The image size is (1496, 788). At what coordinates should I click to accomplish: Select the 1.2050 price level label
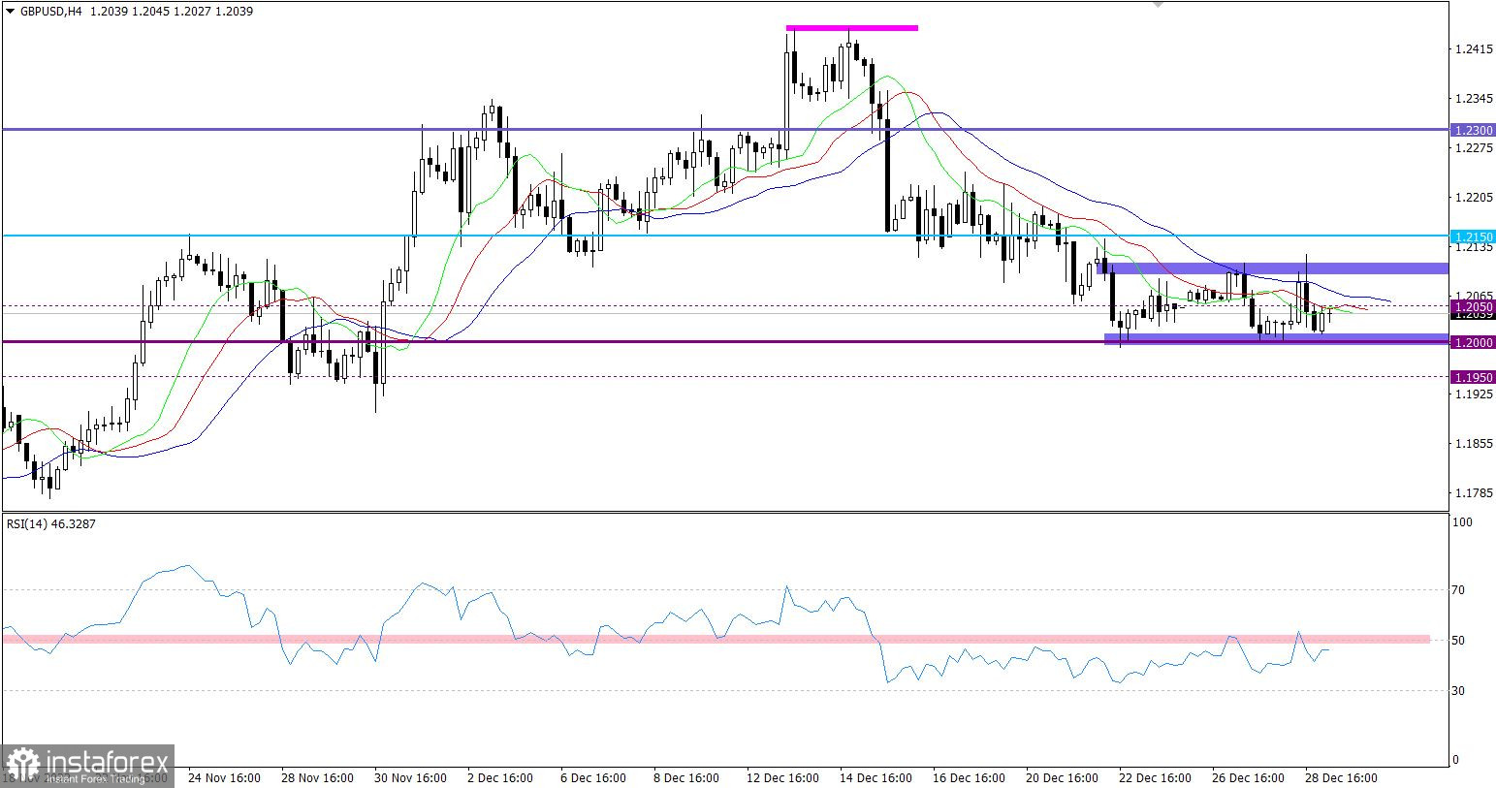pos(1473,306)
